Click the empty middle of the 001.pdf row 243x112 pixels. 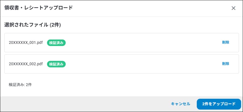point(140,42)
